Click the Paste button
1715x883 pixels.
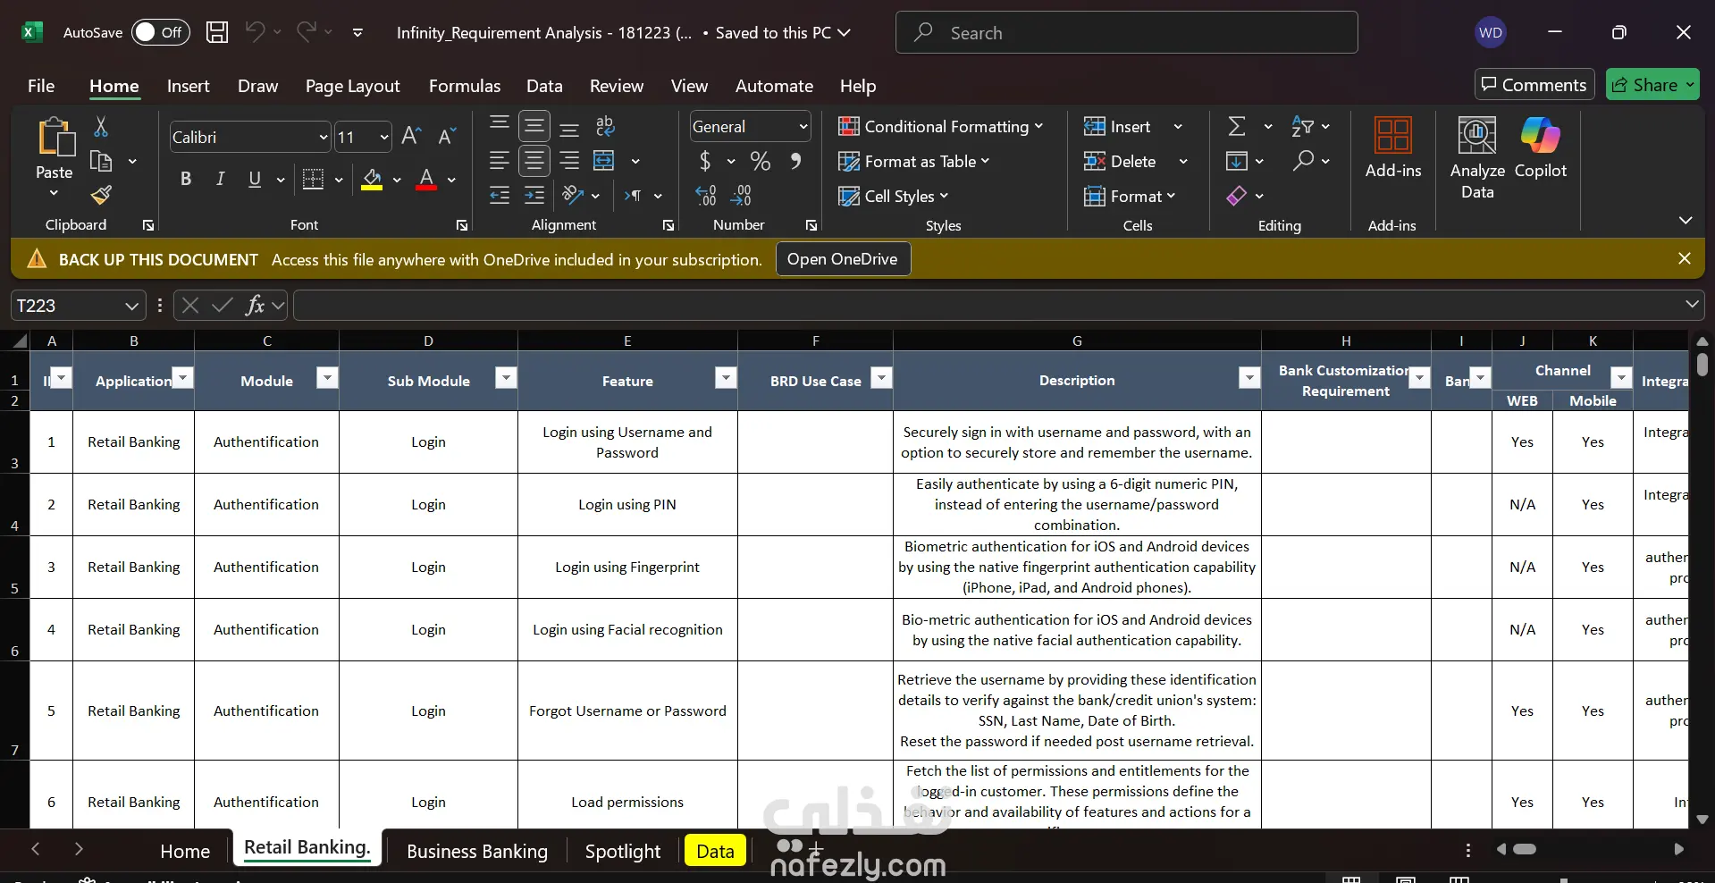coord(55,158)
